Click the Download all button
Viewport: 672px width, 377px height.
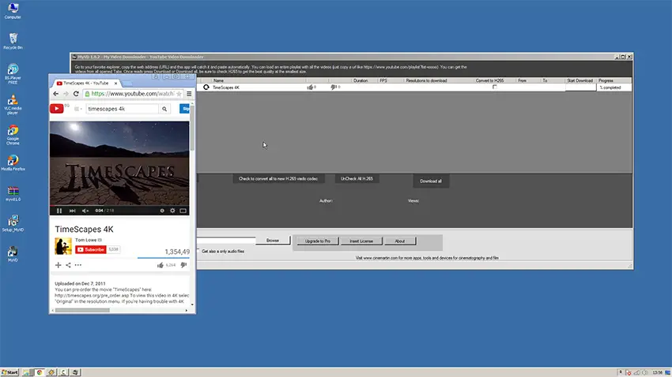(x=431, y=181)
